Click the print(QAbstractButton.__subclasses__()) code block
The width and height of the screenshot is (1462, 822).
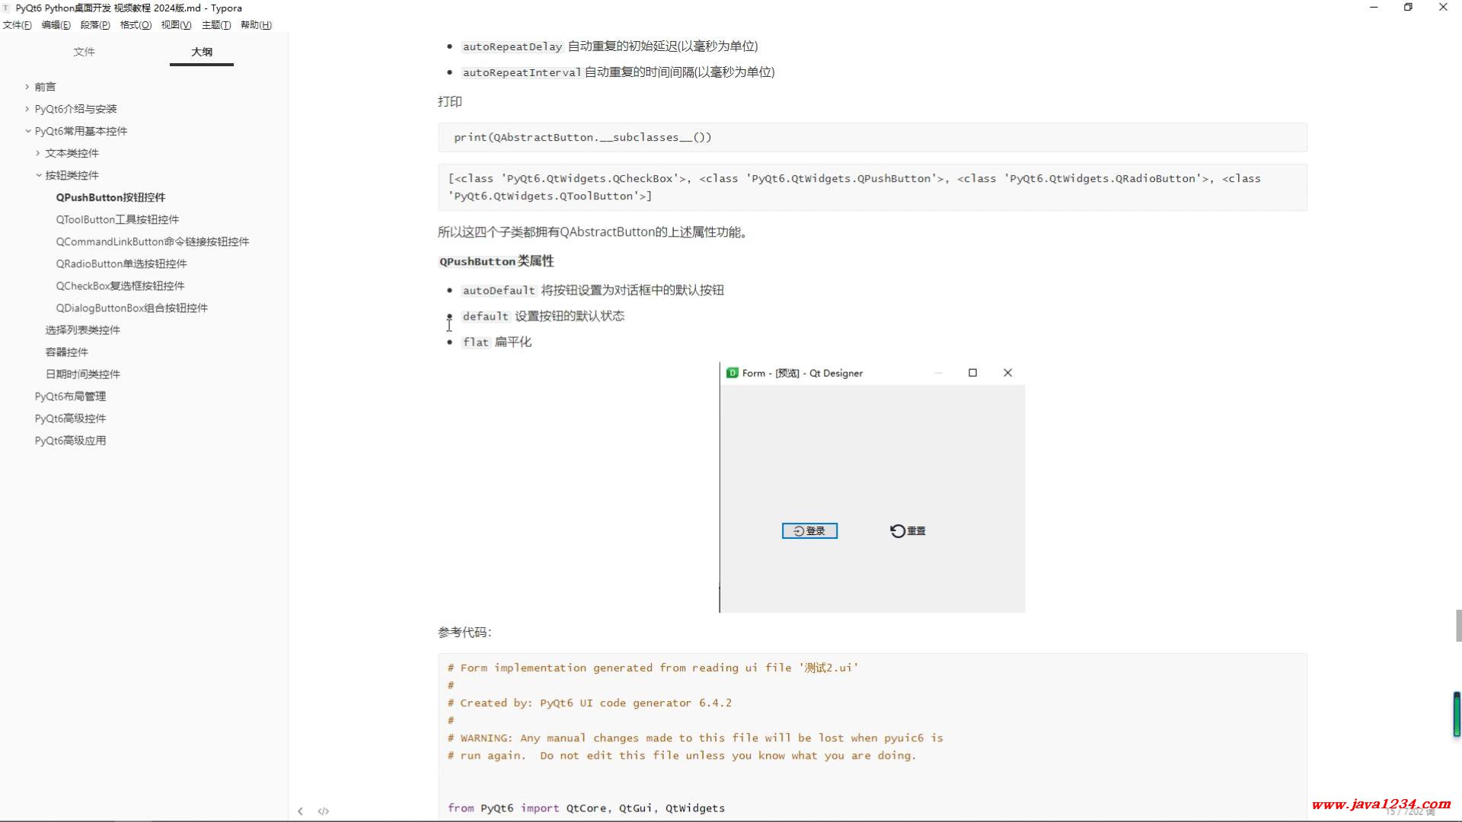tap(872, 138)
